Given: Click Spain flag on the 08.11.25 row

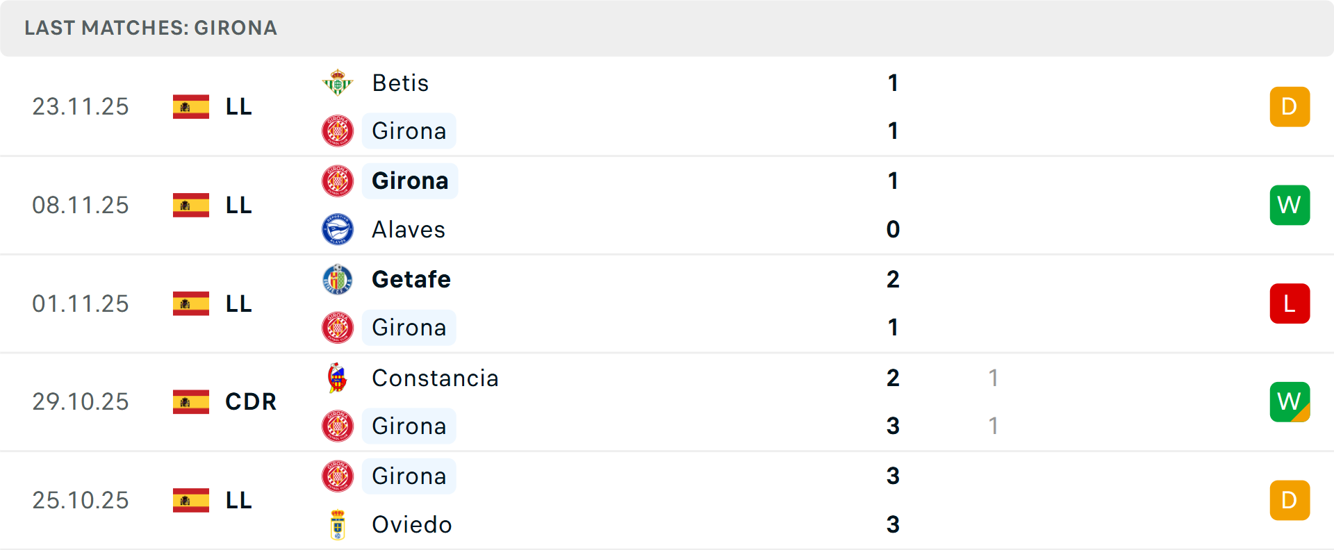Looking at the screenshot, I should [191, 205].
